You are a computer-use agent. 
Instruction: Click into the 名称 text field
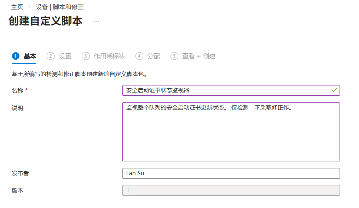pos(226,90)
